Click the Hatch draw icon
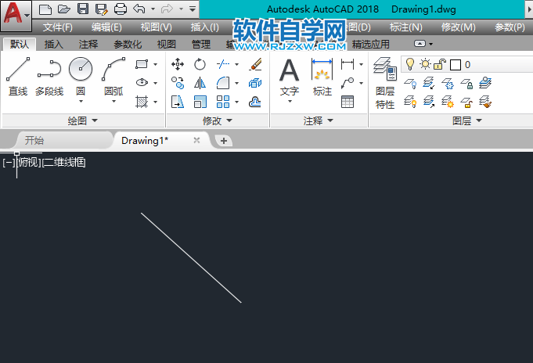The image size is (533, 363). (x=142, y=102)
